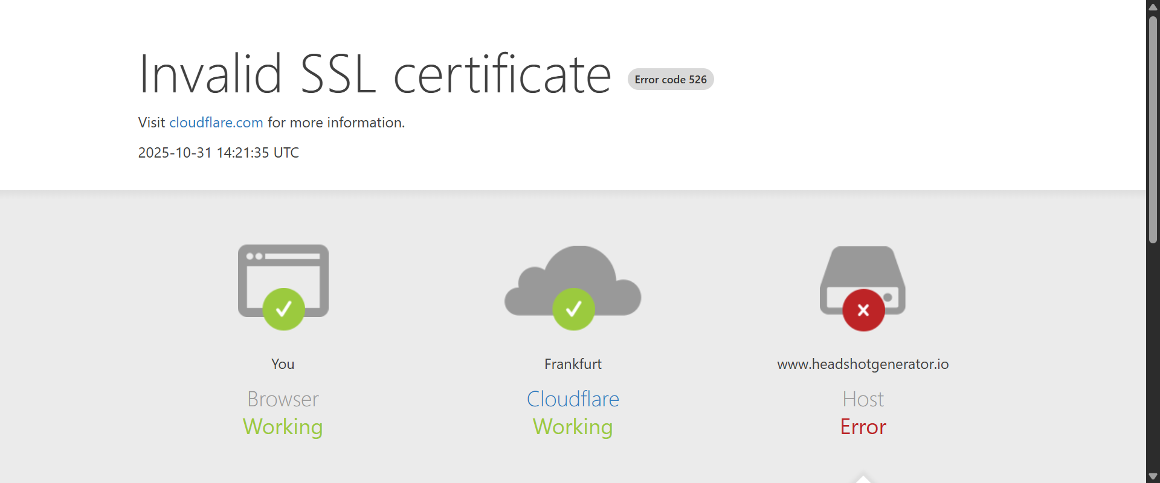Click the scrollbar down arrow
Screen dimensions: 1160x483
(1153, 476)
